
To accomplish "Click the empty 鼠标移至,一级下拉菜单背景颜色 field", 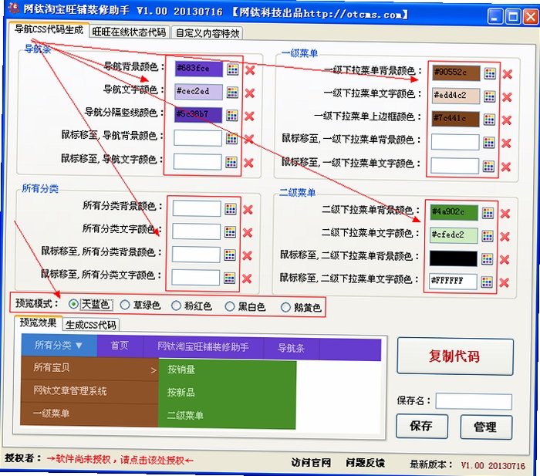I will coord(455,142).
